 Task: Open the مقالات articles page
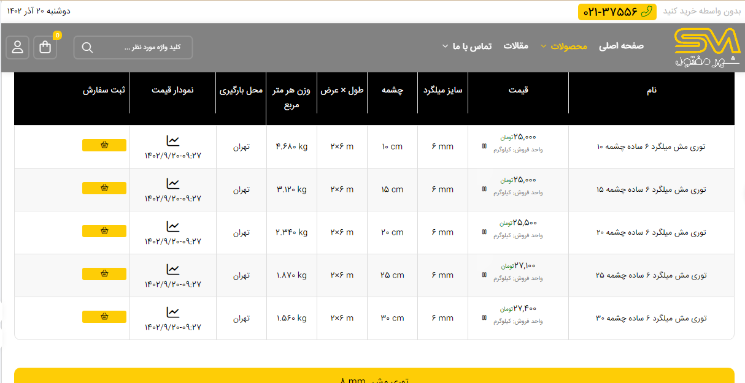point(515,46)
